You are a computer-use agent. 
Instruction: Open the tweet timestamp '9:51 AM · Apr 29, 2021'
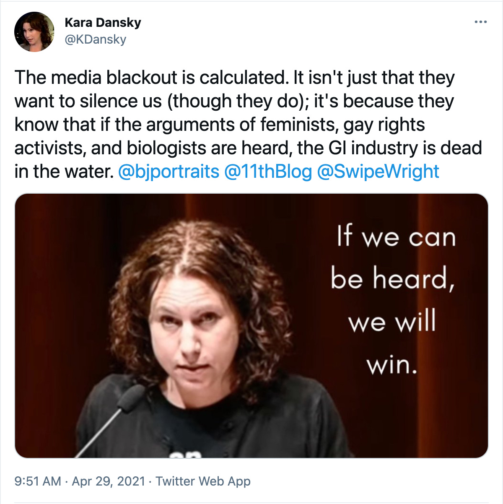click(80, 481)
